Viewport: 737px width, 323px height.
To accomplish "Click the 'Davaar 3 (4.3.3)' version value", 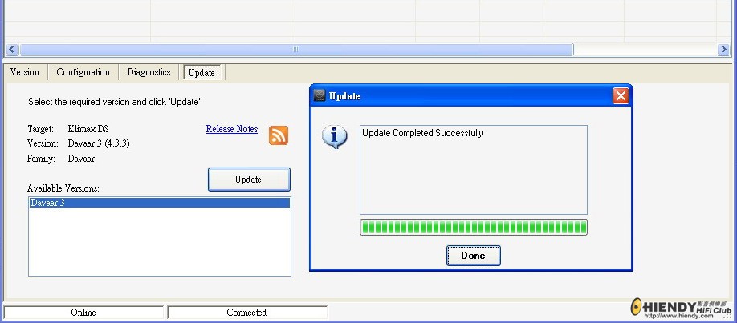I will pos(99,143).
